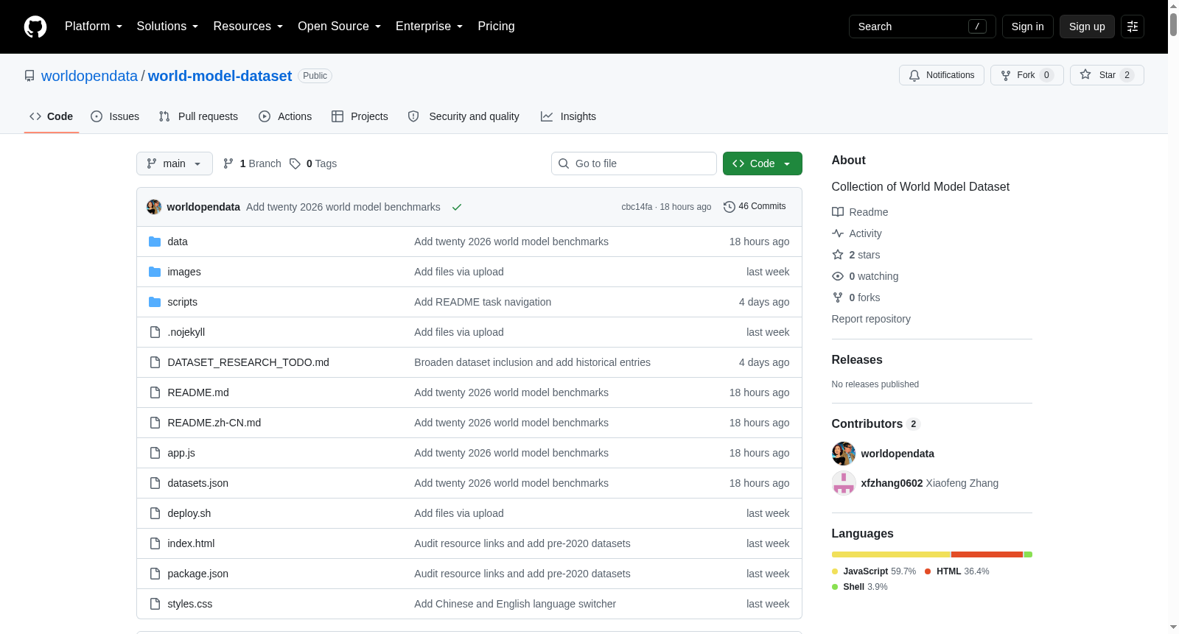Click the global navigation settings icon
Viewport: 1179px width, 634px height.
pos(1133,27)
